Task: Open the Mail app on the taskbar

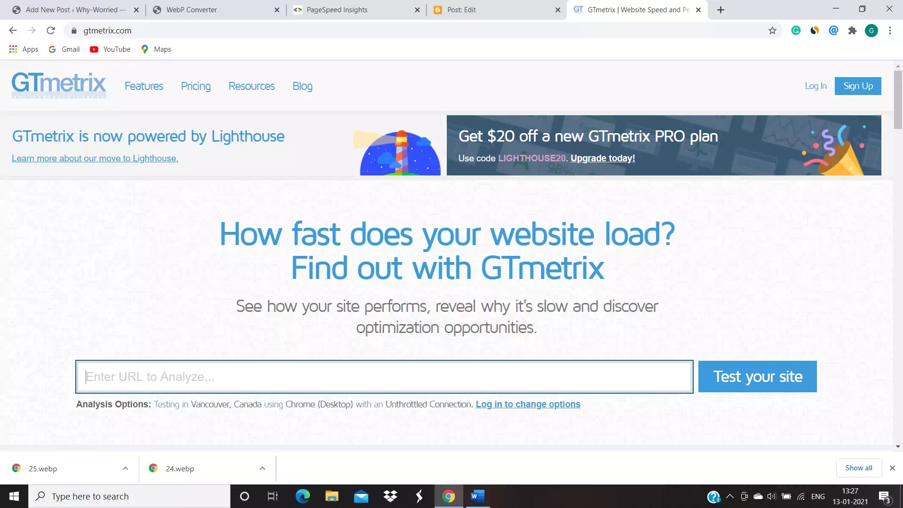Action: tap(361, 496)
